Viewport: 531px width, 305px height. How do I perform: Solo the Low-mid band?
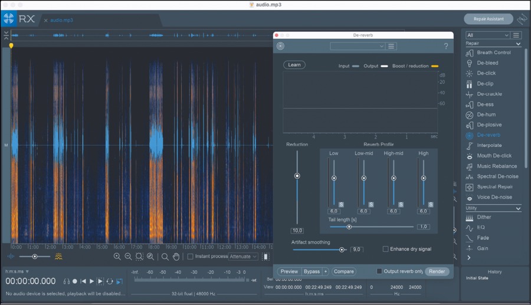click(371, 205)
